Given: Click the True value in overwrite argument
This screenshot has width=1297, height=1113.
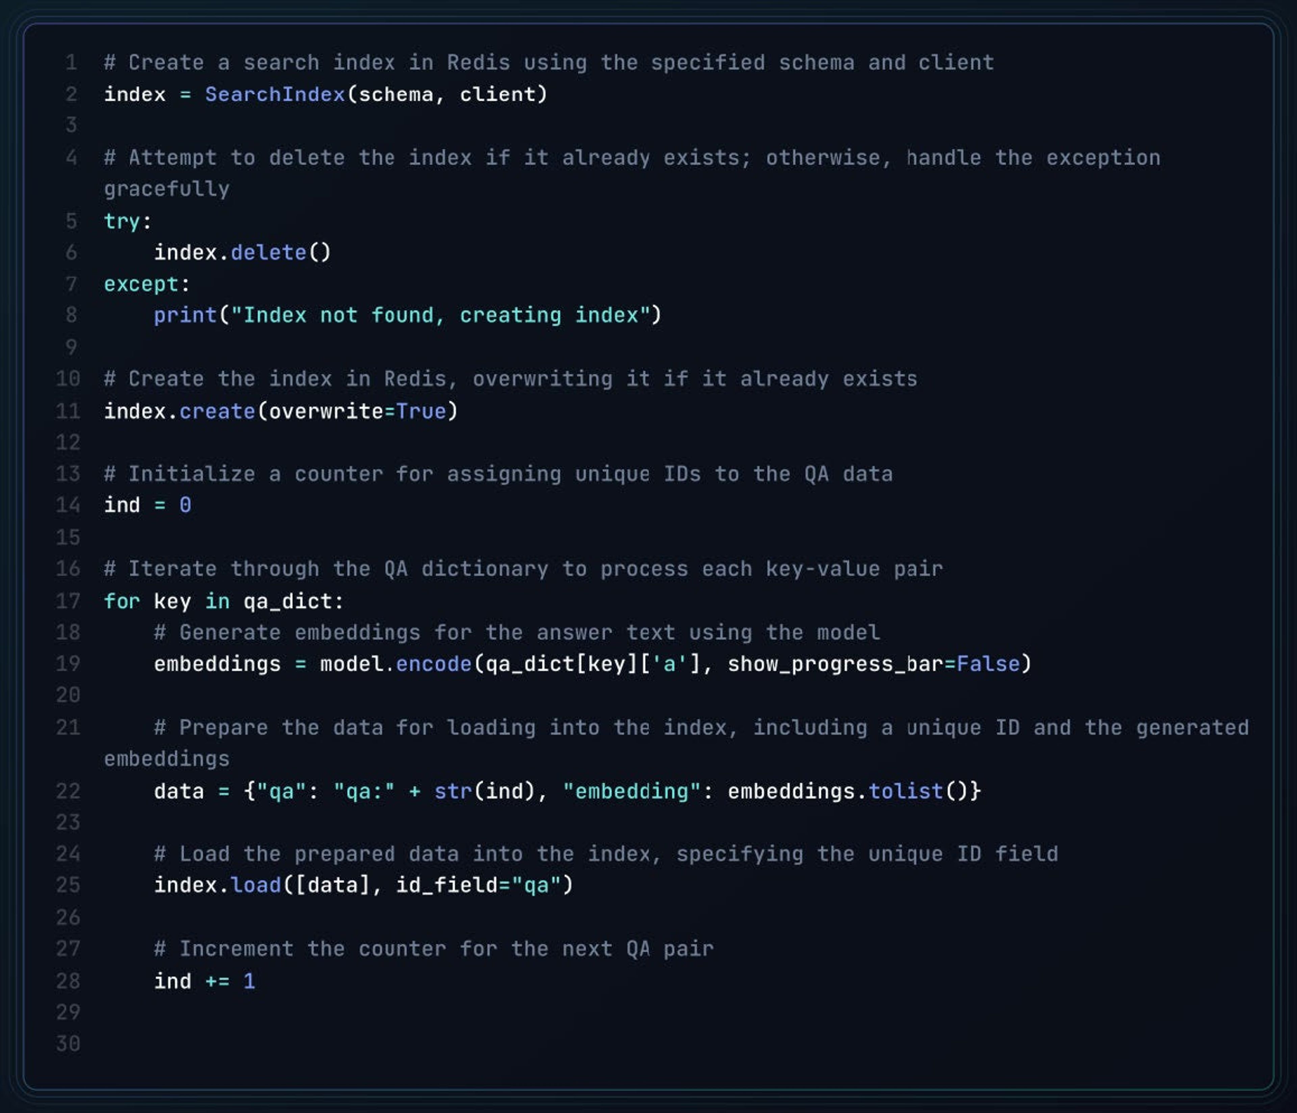Looking at the screenshot, I should (421, 411).
